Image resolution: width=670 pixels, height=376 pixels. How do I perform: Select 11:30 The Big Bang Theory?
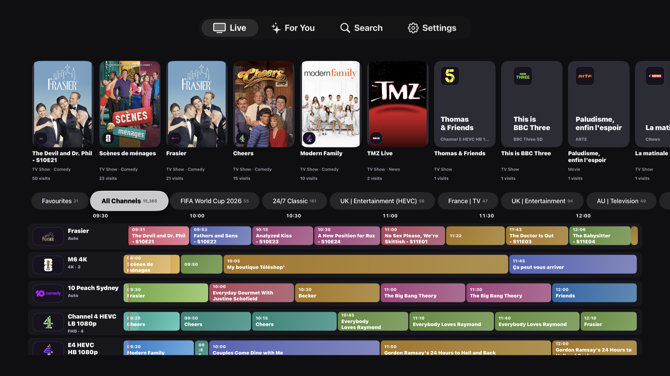[x=509, y=293]
